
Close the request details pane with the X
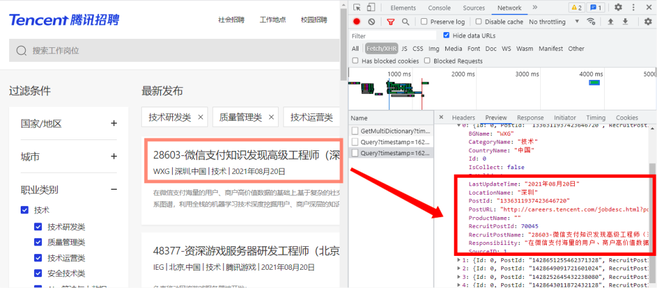[441, 117]
